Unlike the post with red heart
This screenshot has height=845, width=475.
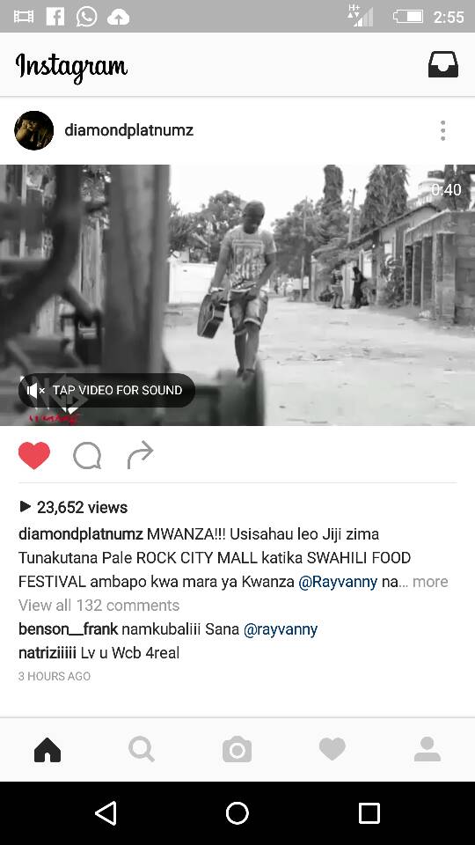34,455
